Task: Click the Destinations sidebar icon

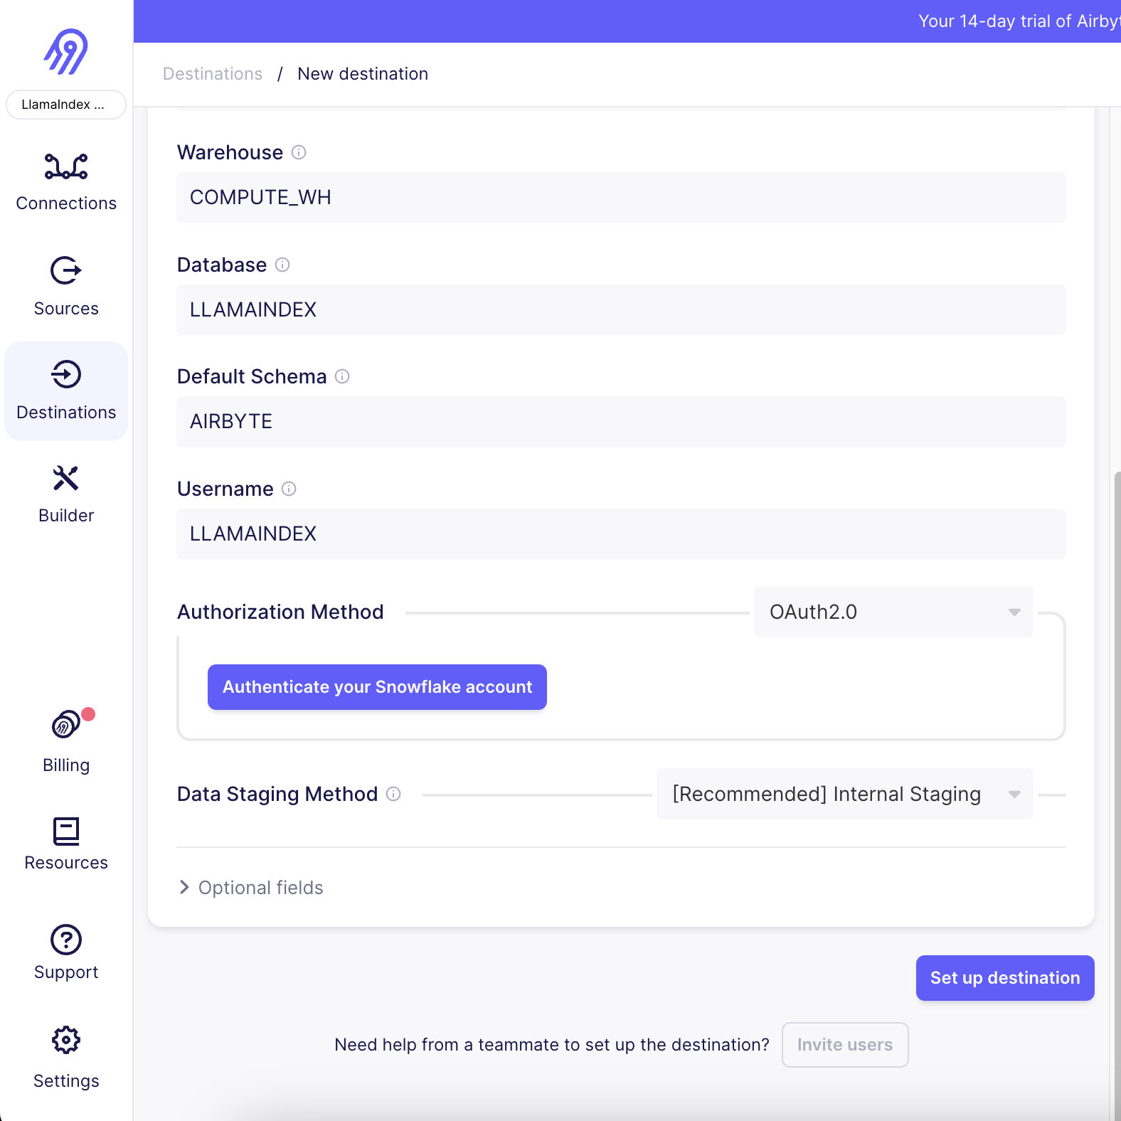Action: tap(66, 391)
